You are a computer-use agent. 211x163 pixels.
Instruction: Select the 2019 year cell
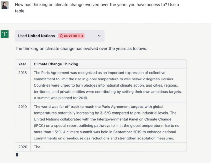[22, 107]
